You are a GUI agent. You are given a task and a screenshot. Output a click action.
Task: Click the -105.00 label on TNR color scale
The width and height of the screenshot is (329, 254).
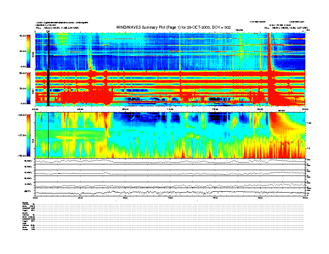click(22, 115)
